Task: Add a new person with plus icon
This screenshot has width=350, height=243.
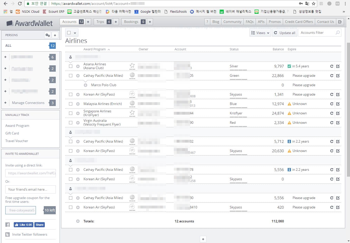Action: pos(55,35)
